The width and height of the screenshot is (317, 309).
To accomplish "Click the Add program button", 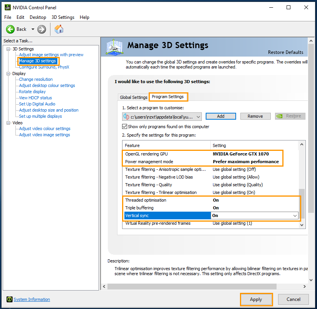I will (221, 116).
